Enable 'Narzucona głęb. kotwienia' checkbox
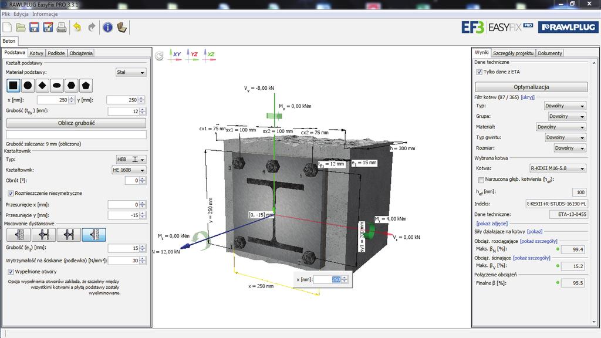Screen dimensions: 601x338 coord(481,180)
